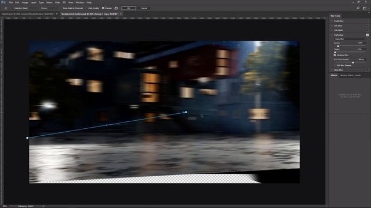
Task: Close the Background-motion.psb document tab
Action: (121, 14)
